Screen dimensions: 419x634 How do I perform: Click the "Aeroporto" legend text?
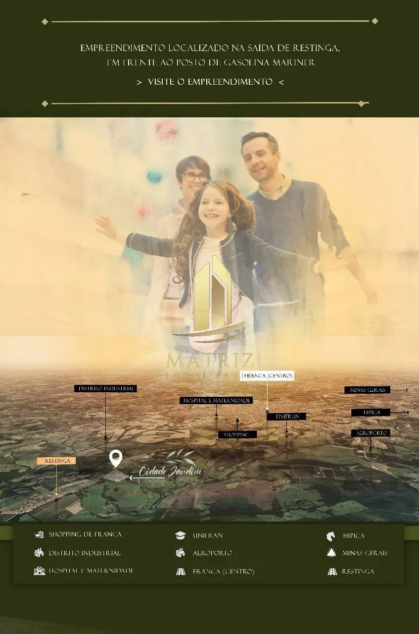click(212, 553)
